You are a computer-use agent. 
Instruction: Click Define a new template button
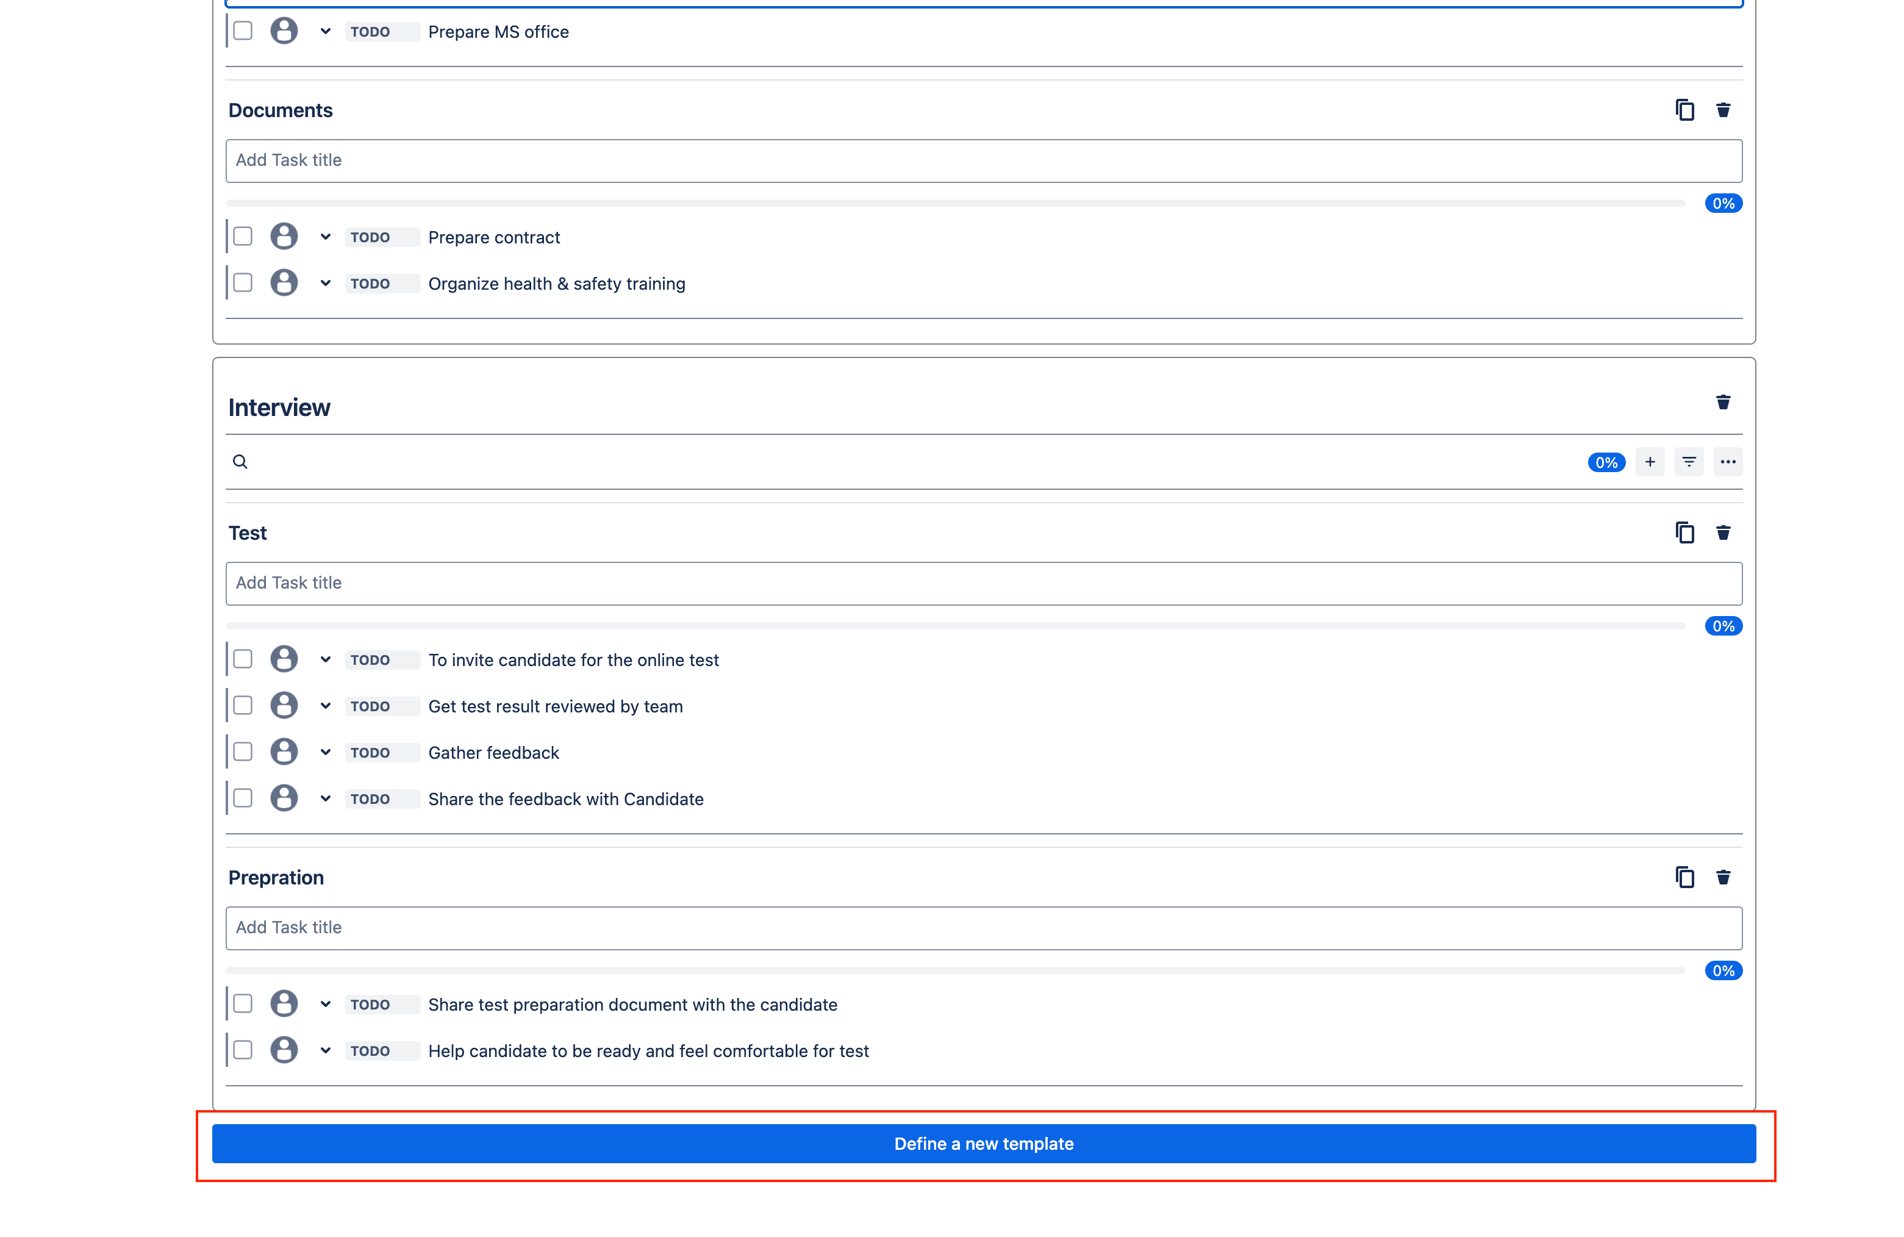983,1144
